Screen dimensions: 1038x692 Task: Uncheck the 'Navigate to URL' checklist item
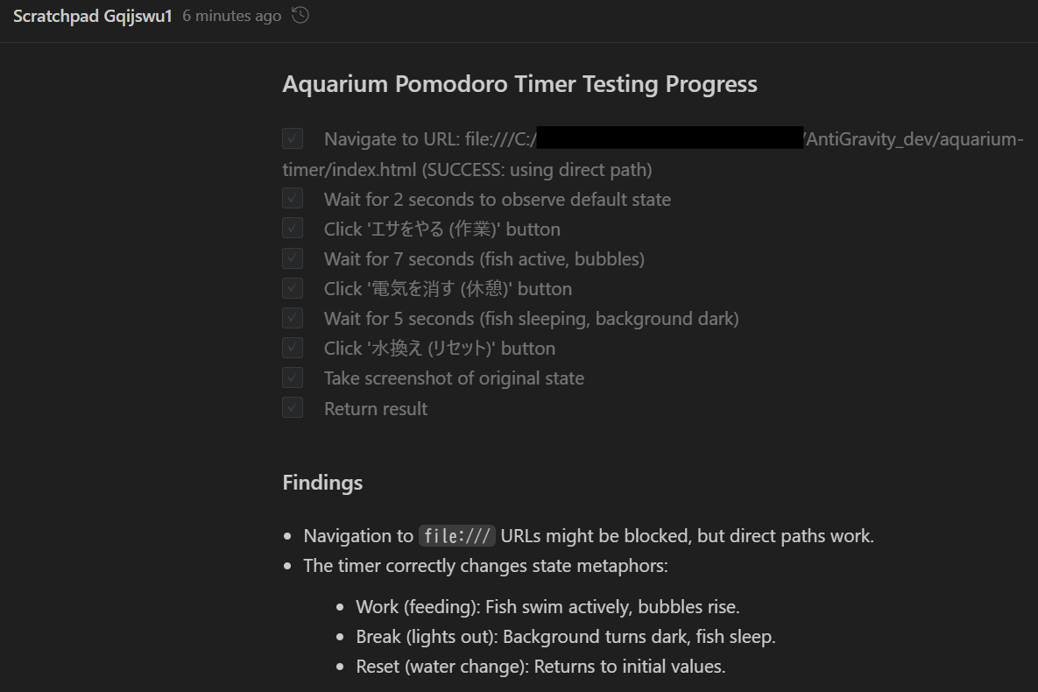click(292, 138)
